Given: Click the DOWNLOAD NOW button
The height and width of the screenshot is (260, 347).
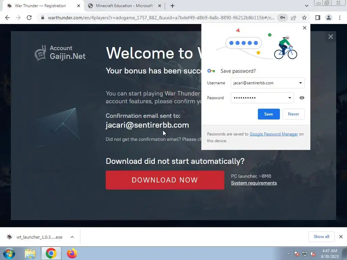Looking at the screenshot, I should [165, 180].
